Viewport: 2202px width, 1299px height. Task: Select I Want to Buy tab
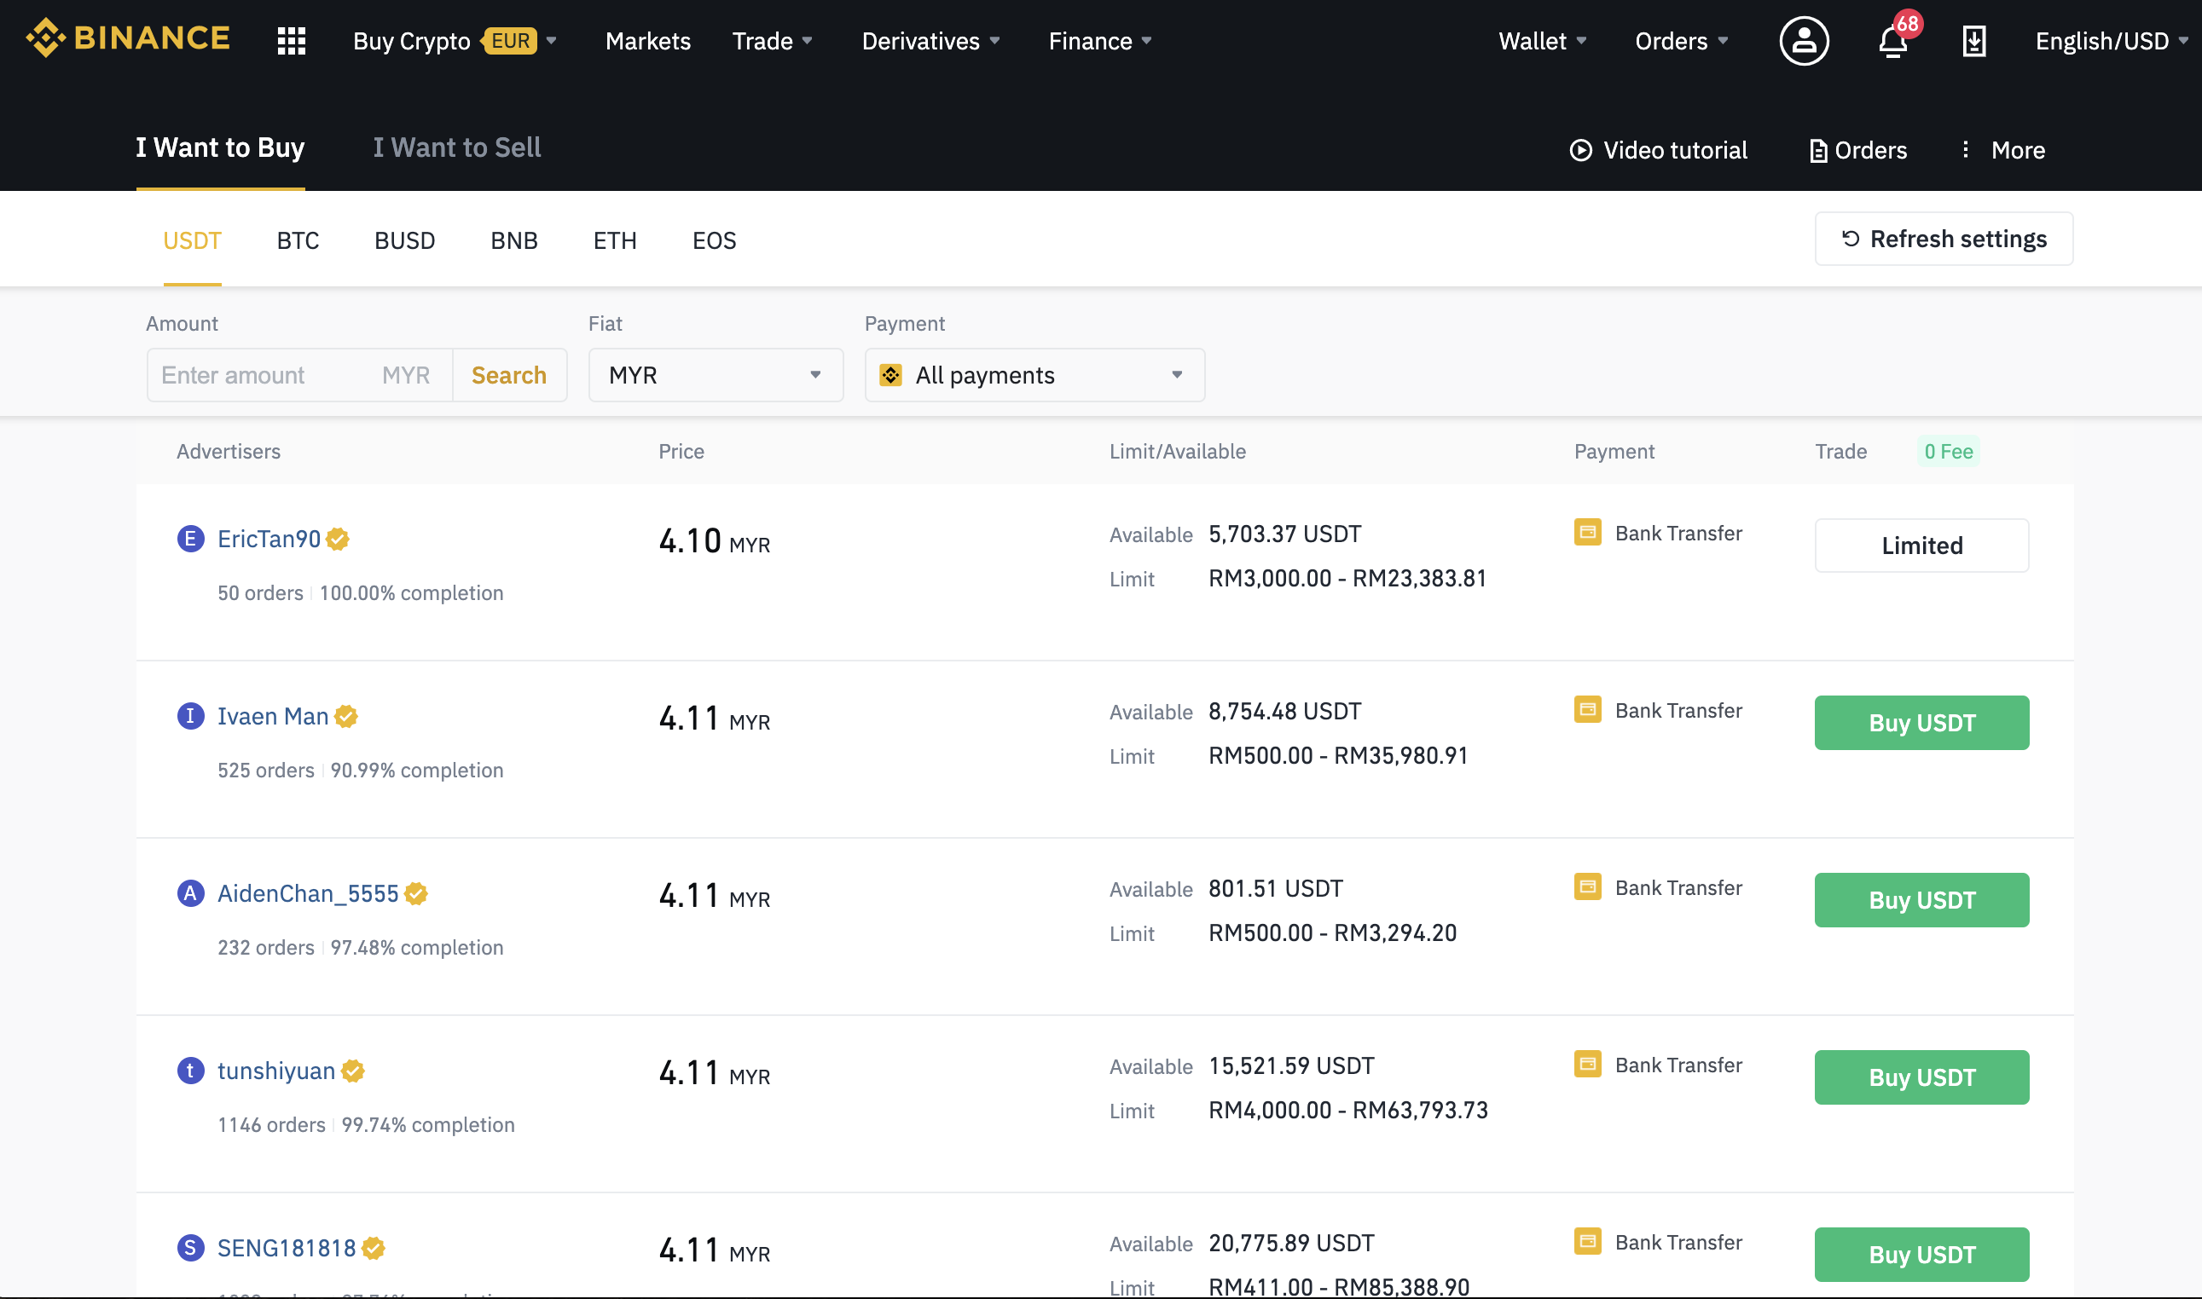[x=221, y=147]
